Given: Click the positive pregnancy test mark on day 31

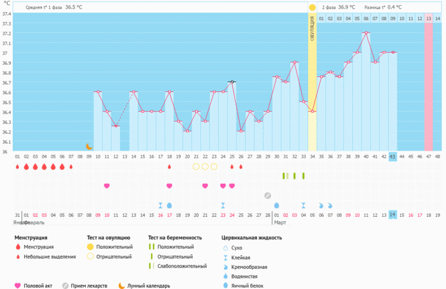Looking at the screenshot, I should tap(285, 176).
